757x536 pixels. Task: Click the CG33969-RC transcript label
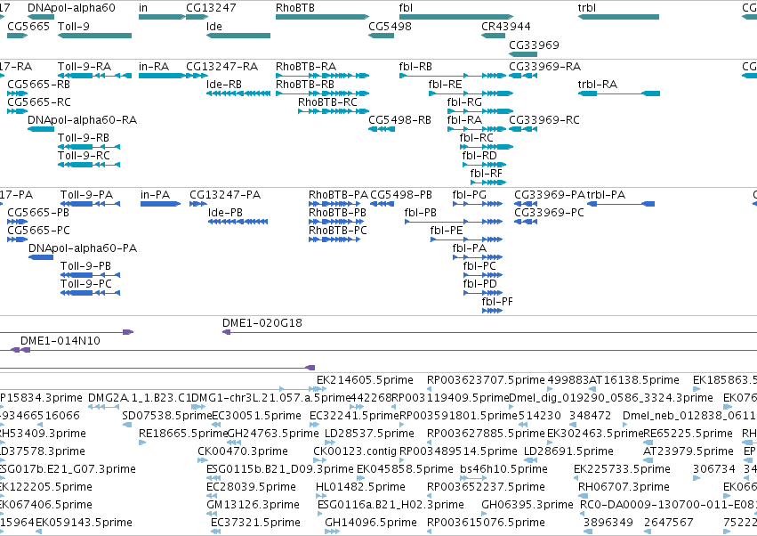click(x=544, y=120)
